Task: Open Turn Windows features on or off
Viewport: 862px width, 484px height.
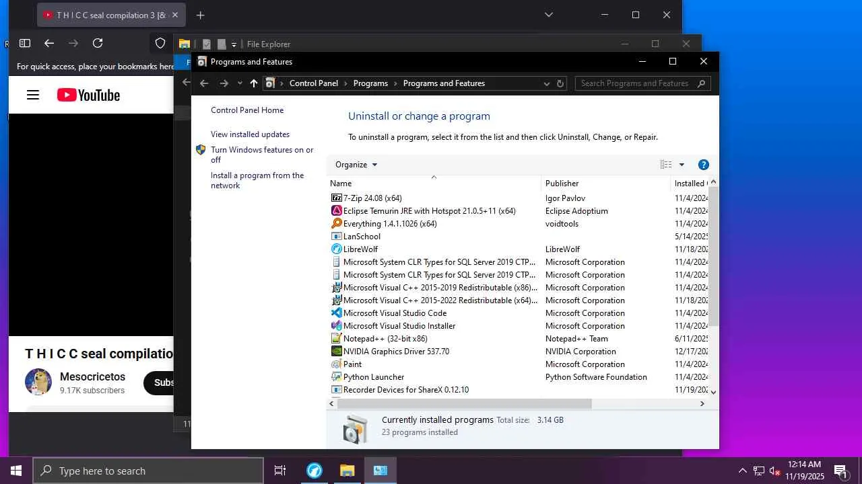Action: [262, 155]
